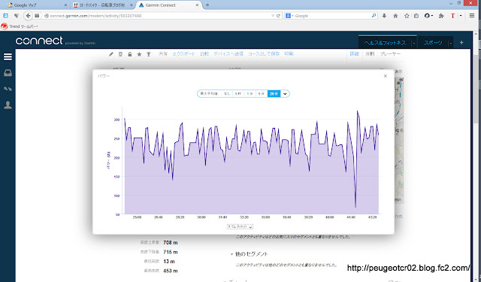
Task: Click the browser's vertical scrollbar
Action: [476, 86]
